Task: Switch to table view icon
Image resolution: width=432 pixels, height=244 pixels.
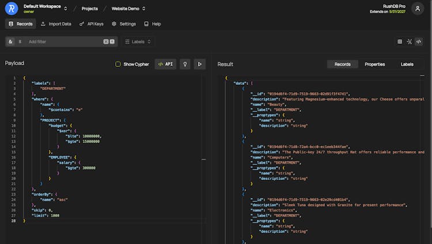Action: [x=400, y=42]
